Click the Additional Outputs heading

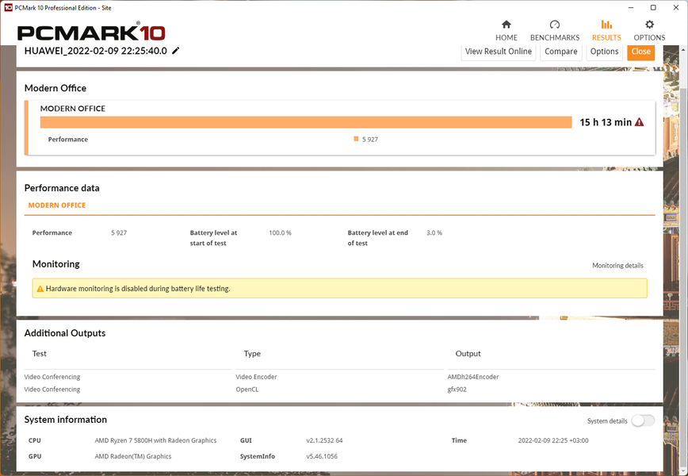[65, 333]
